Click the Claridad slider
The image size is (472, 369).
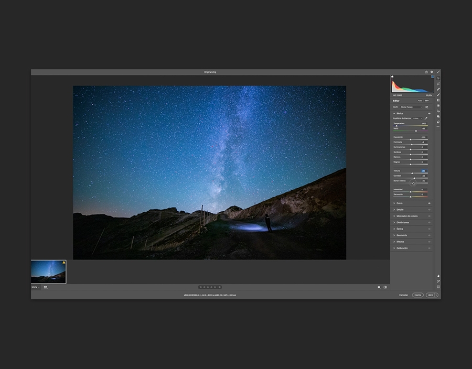(x=411, y=178)
